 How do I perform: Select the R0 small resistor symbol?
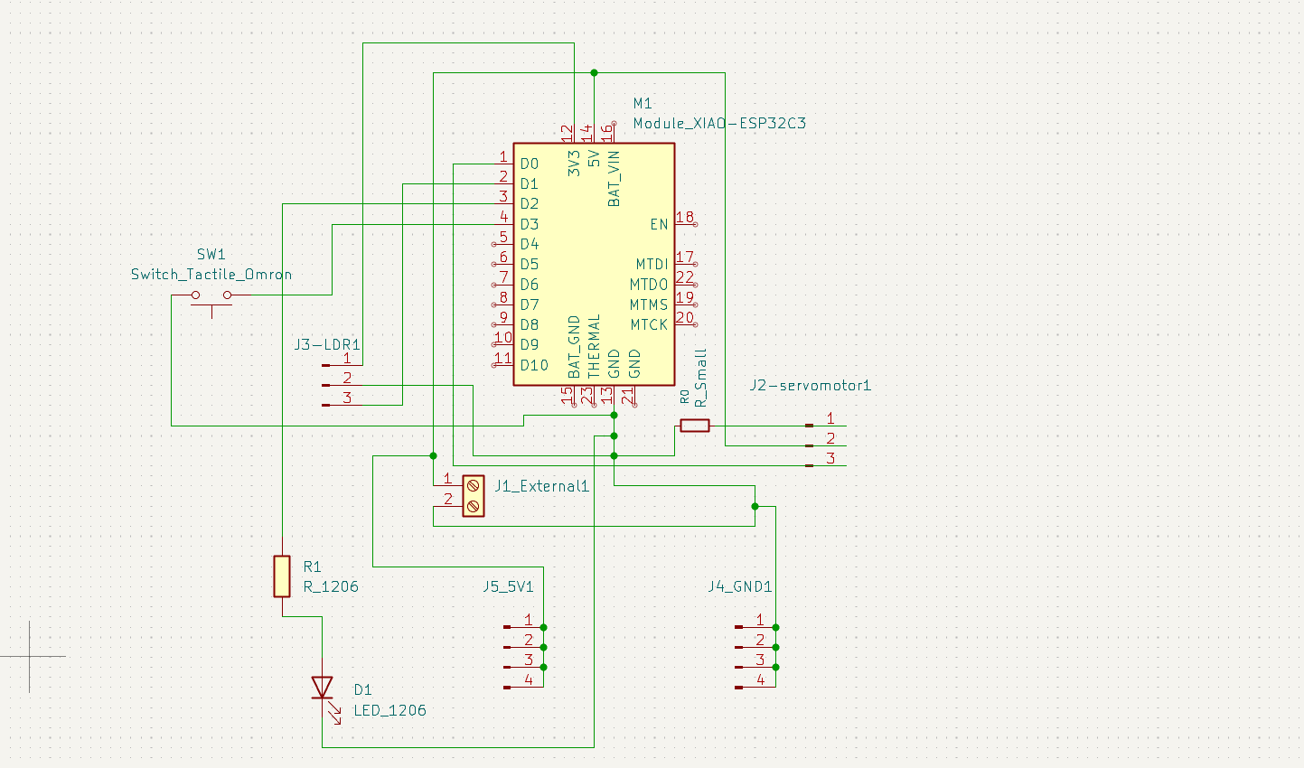point(694,426)
